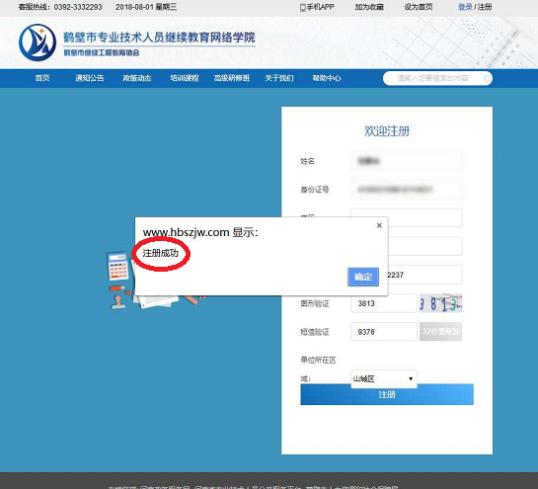Click the dropdown arrow beside 山城区
538x489 pixels.
pyautogui.click(x=411, y=378)
